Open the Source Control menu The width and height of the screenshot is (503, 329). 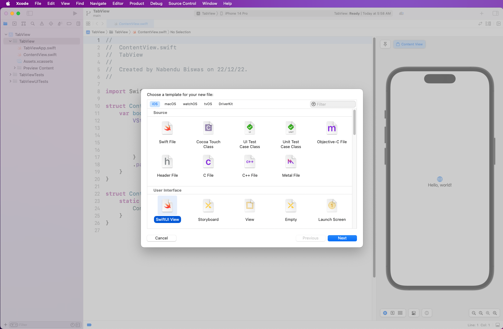coord(182,4)
